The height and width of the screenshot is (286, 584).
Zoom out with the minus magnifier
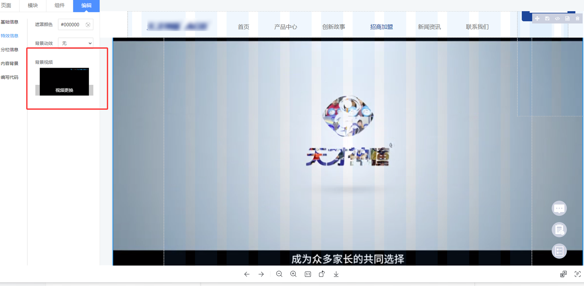tap(279, 274)
